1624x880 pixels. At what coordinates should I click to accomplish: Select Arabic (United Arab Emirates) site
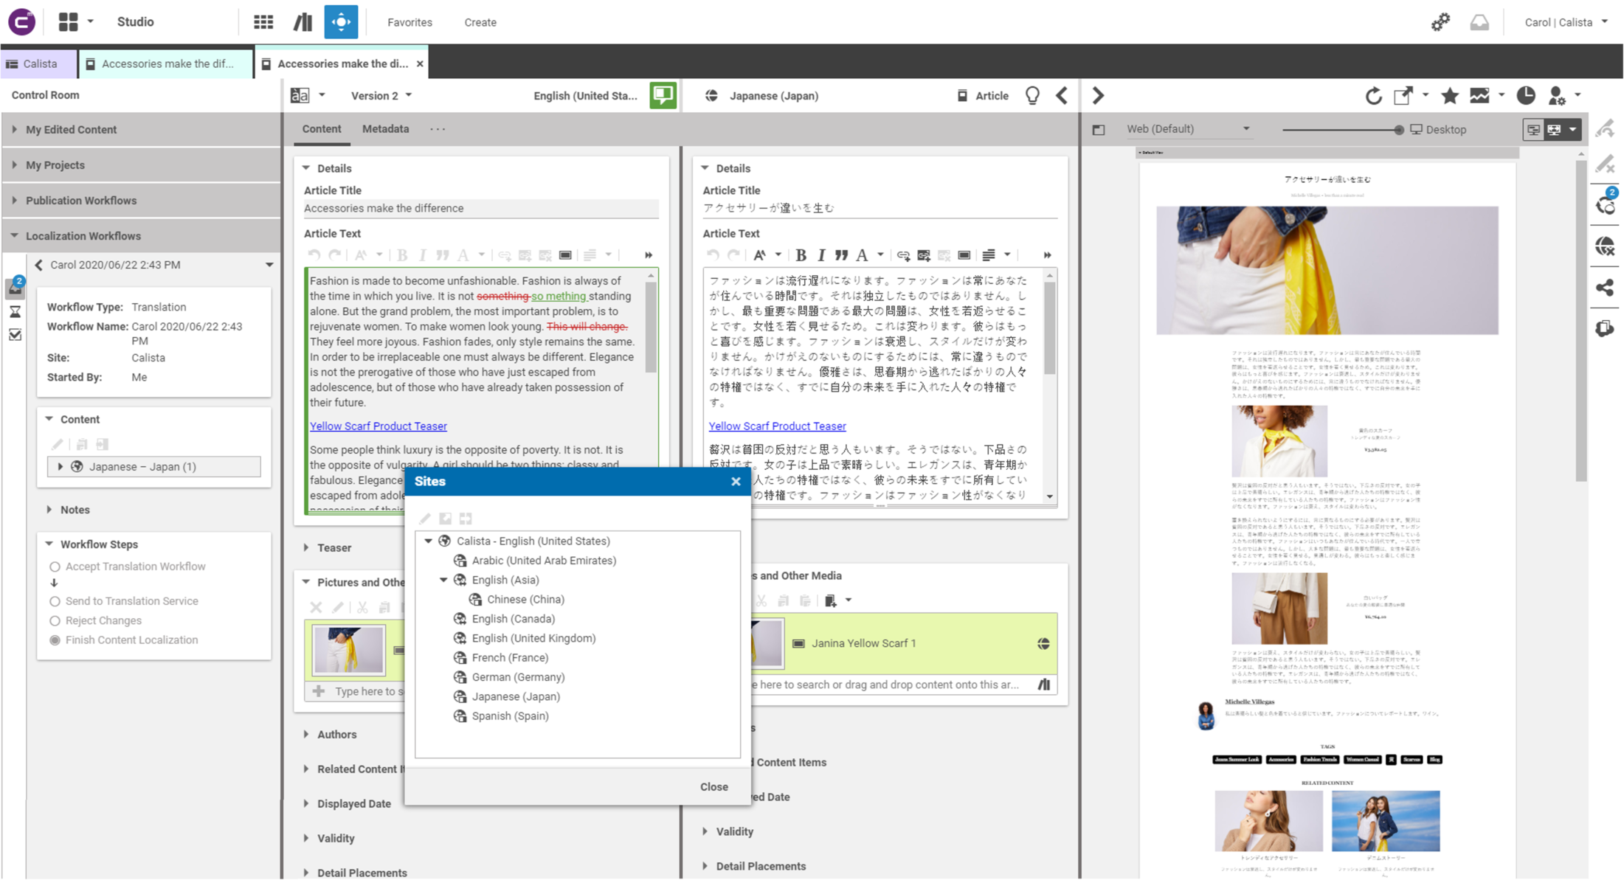tap(544, 561)
